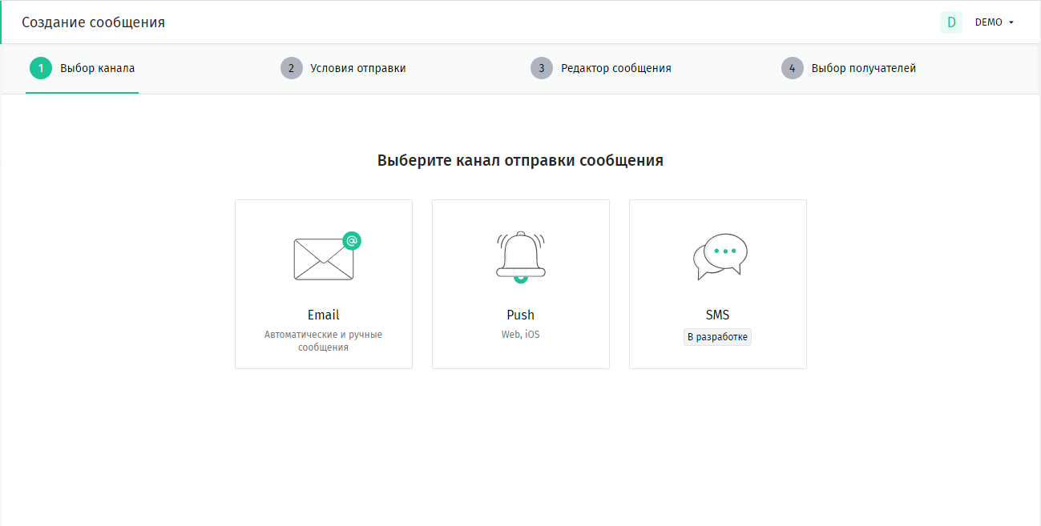Viewport: 1041px width, 526px height.
Task: Click the green D user avatar
Action: point(951,22)
